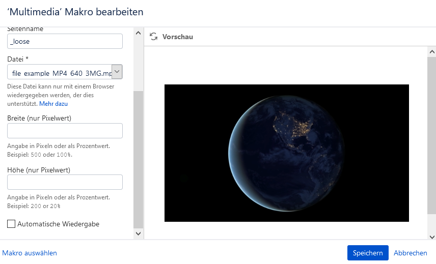Click the down arrow of the parameters scrollbar

click(138, 233)
